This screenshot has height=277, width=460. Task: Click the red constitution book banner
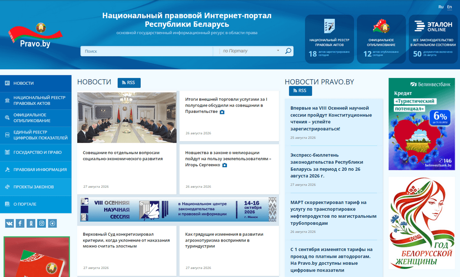coord(37,257)
